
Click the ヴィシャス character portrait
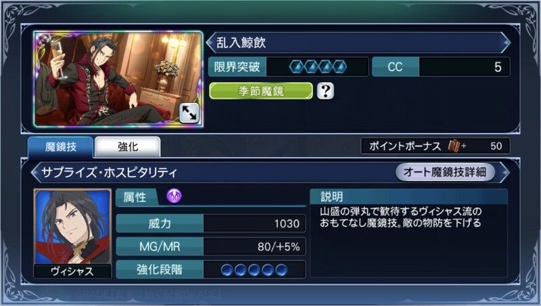pyautogui.click(x=72, y=227)
